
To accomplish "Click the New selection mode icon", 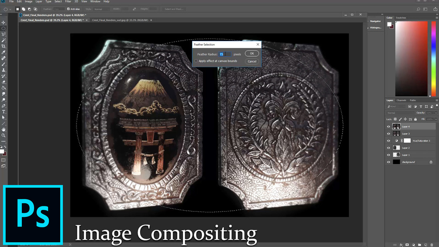I will (17, 9).
